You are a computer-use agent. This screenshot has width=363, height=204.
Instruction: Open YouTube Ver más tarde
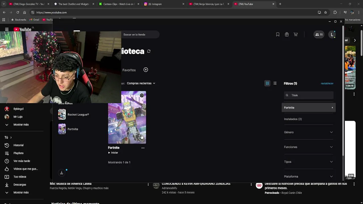[22, 161]
